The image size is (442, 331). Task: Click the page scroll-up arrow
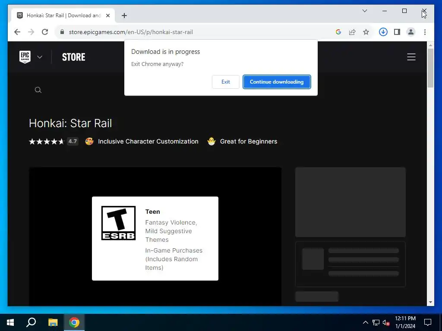click(x=430, y=45)
